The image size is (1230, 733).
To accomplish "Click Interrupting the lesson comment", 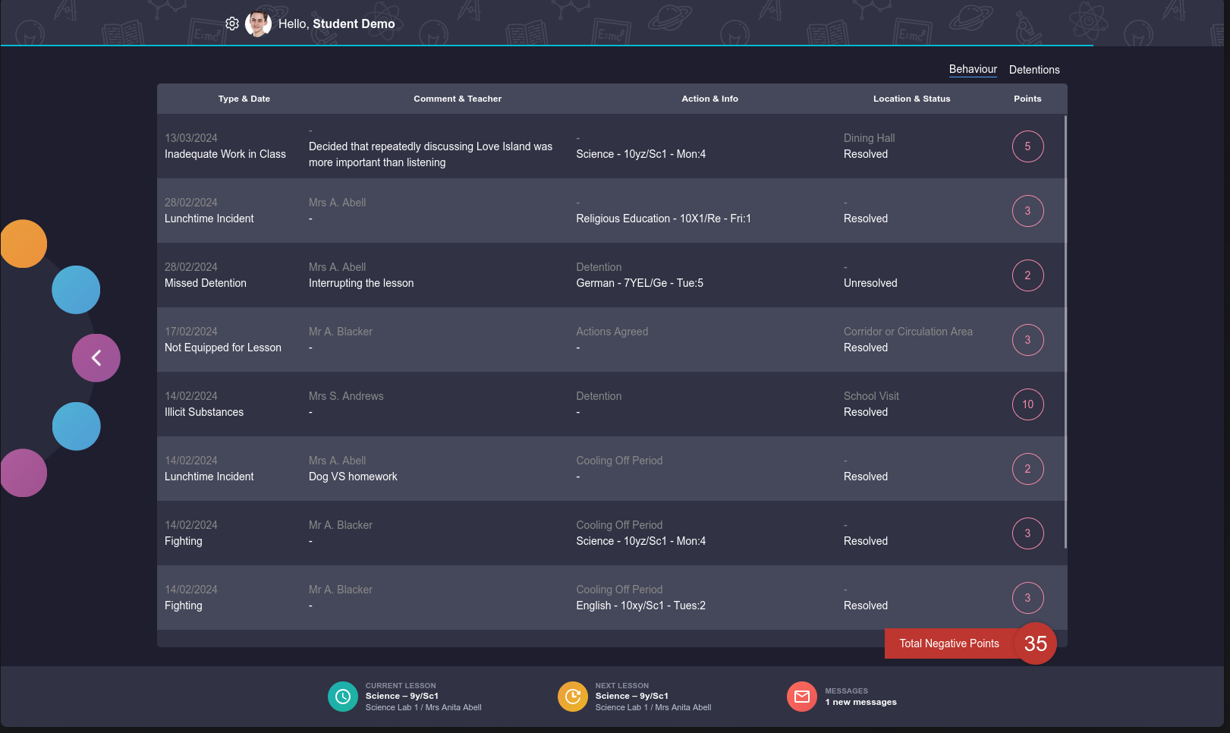I will click(x=361, y=283).
